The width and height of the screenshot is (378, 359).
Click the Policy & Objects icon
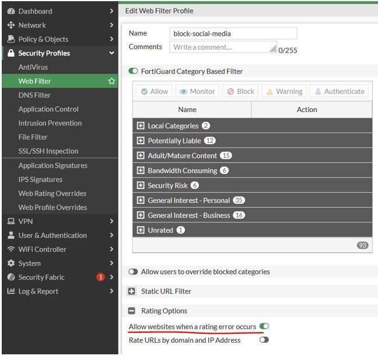coord(10,39)
